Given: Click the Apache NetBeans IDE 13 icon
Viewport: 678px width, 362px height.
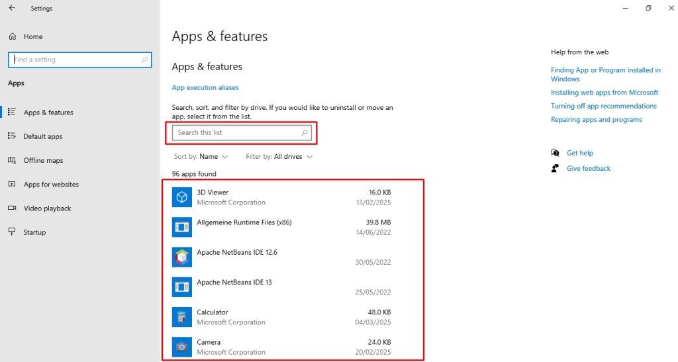Looking at the screenshot, I should (x=182, y=287).
